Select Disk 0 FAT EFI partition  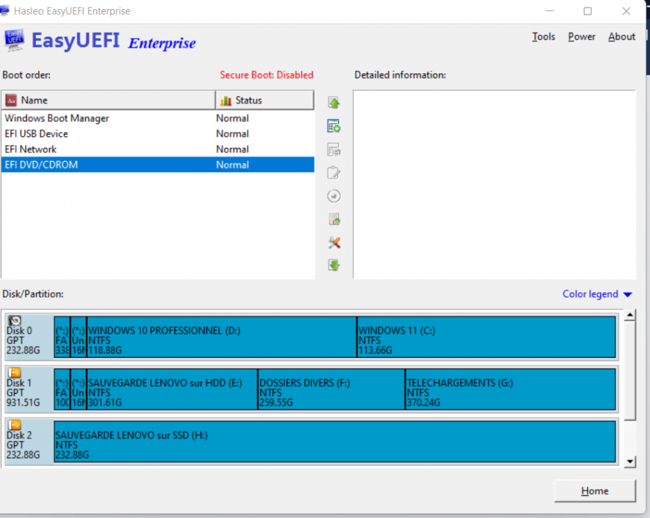tap(62, 337)
